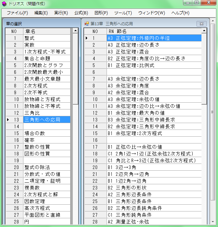Click the outer window scroll-up arrow
This screenshot has height=227, width=218.
pos(213,21)
